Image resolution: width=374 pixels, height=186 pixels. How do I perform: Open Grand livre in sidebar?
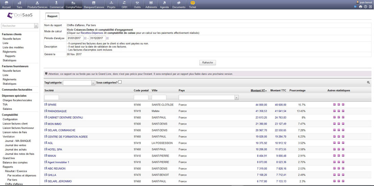click(9, 158)
